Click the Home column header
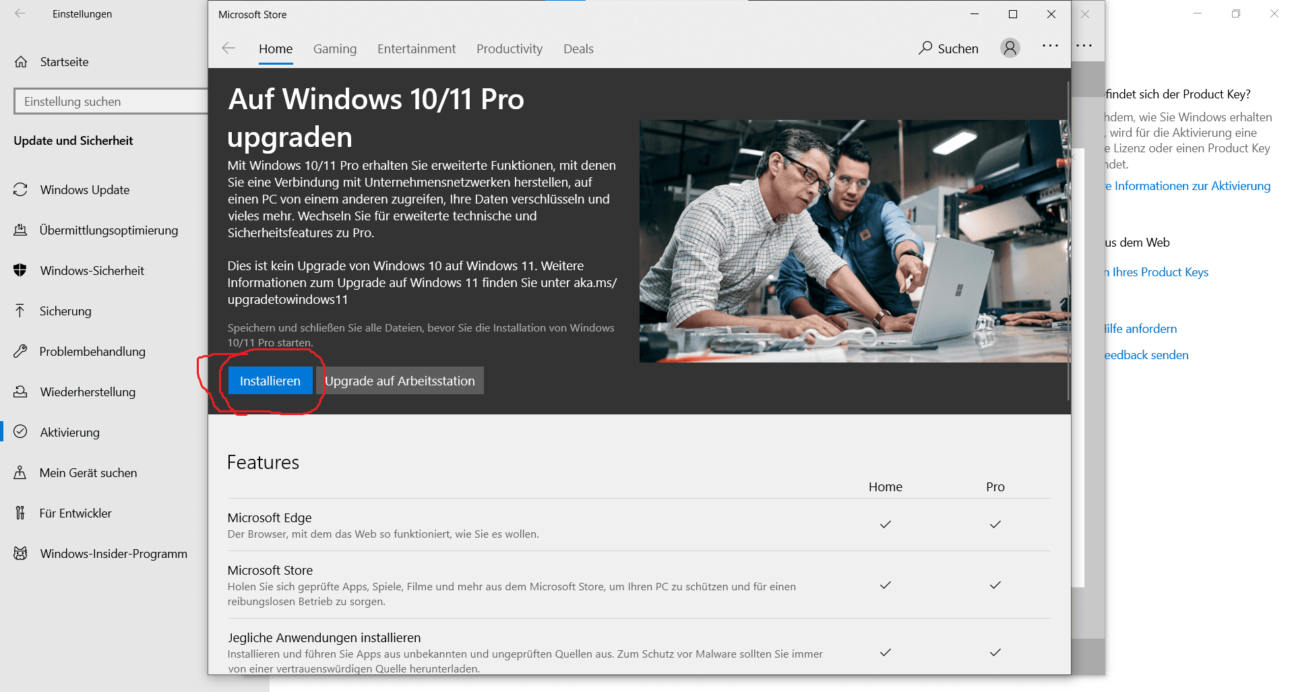1294x692 pixels. 886,486
